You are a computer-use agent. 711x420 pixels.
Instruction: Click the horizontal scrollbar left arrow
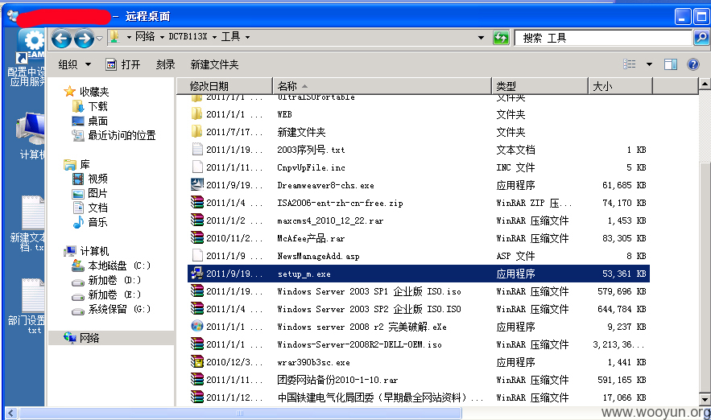tap(11, 413)
